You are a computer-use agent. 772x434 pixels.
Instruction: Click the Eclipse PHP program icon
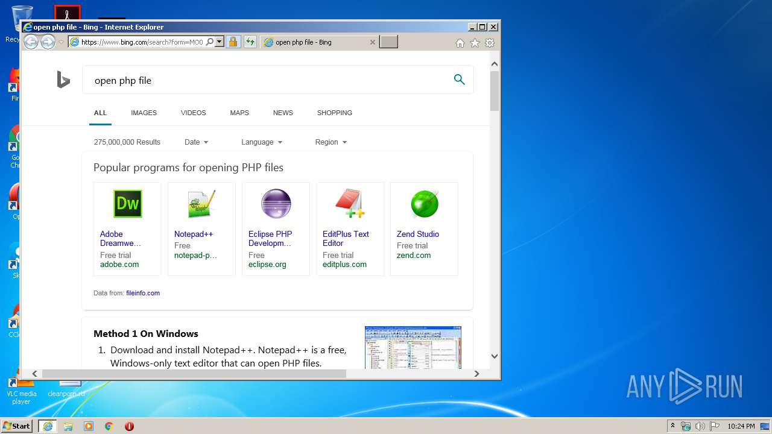(276, 204)
